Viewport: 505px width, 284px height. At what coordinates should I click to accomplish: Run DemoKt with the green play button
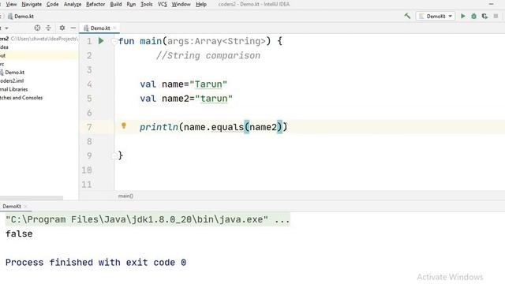[x=463, y=16]
